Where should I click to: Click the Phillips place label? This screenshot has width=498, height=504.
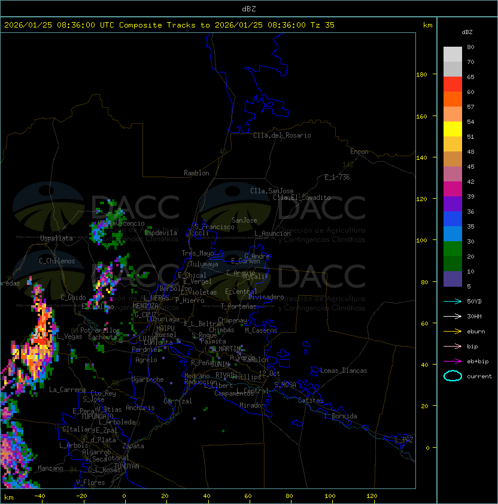247,377
